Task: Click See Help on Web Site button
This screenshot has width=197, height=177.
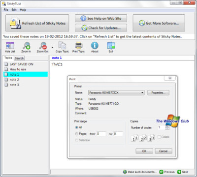Action: coord(101,18)
